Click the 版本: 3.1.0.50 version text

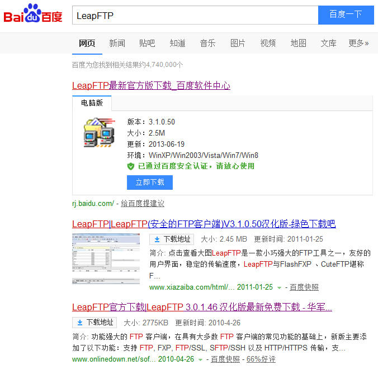click(x=151, y=122)
